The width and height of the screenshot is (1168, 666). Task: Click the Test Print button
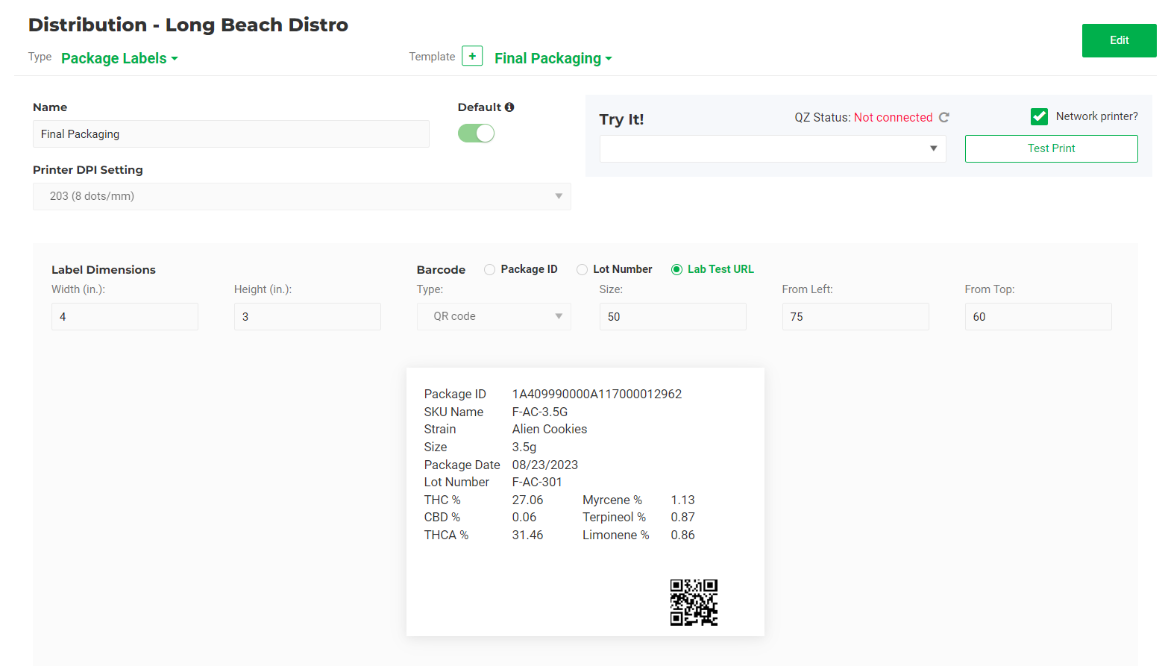coord(1051,148)
